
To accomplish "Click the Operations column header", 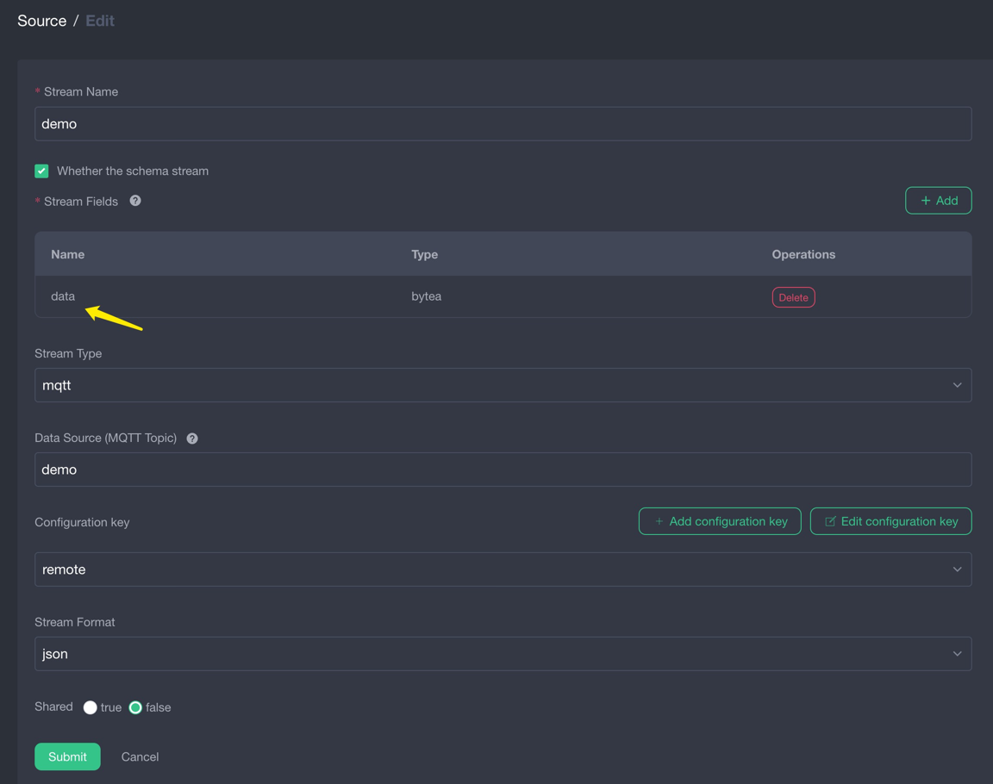I will tap(803, 254).
